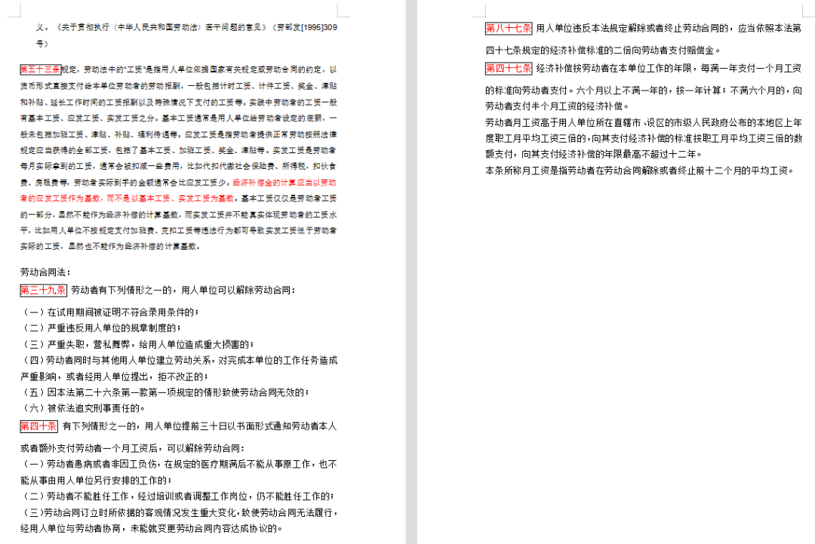Image resolution: width=815 pixels, height=544 pixels.
Task: Click the line starting "的标准向劳动者支付。六个月以上"
Action: click(644, 91)
